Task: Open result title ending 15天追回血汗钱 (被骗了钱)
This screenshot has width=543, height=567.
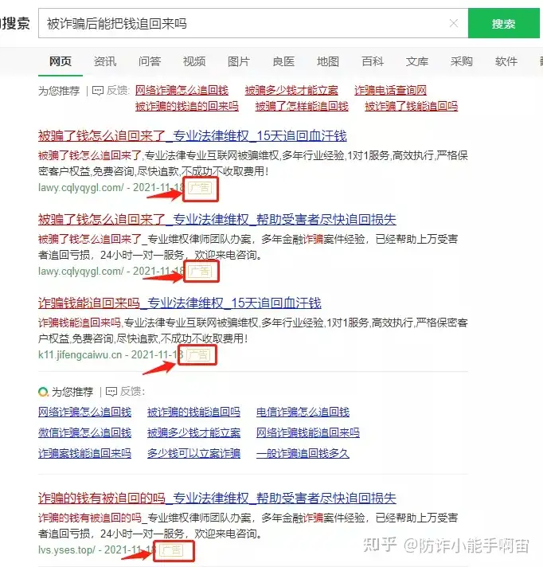Action: [193, 136]
